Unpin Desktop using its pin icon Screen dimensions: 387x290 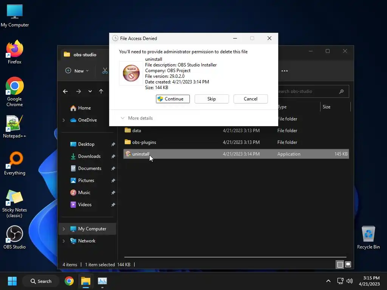pyautogui.click(x=113, y=144)
